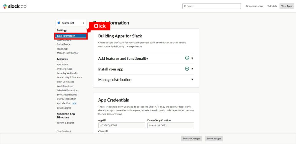Click the green check next to Install your app
The height and width of the screenshot is (144, 296).
[x=187, y=69]
